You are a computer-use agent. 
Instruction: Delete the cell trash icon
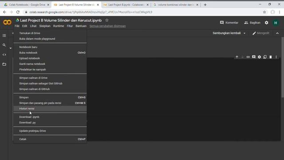point(270,57)
